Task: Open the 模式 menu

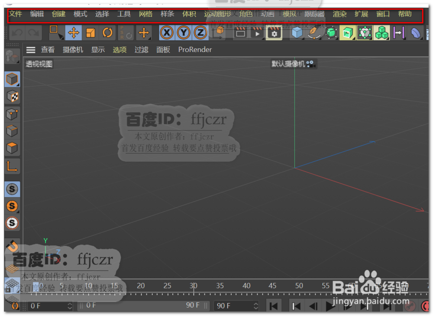Action: point(81,14)
